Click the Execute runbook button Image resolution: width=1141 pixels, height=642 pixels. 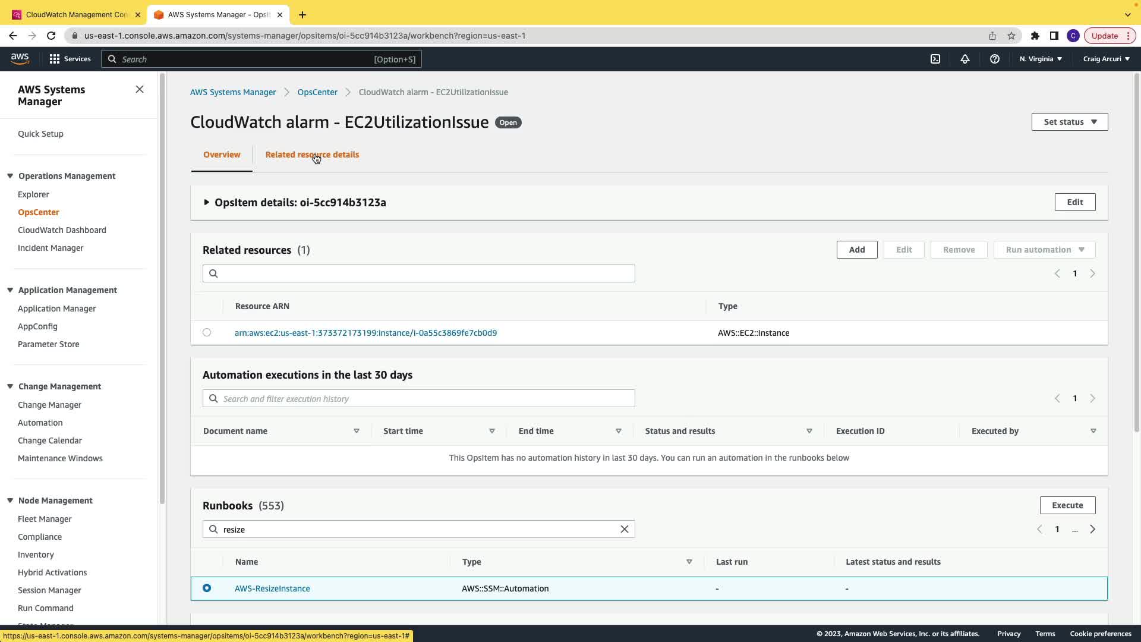[x=1067, y=505]
